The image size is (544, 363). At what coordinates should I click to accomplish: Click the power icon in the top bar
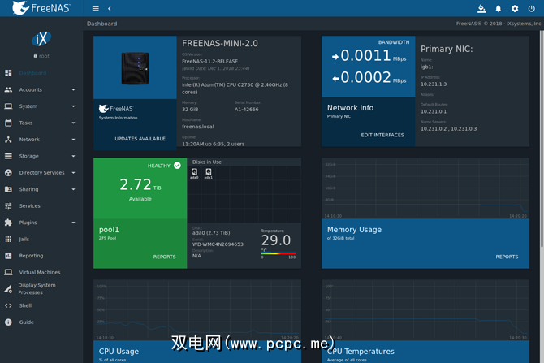click(x=532, y=9)
